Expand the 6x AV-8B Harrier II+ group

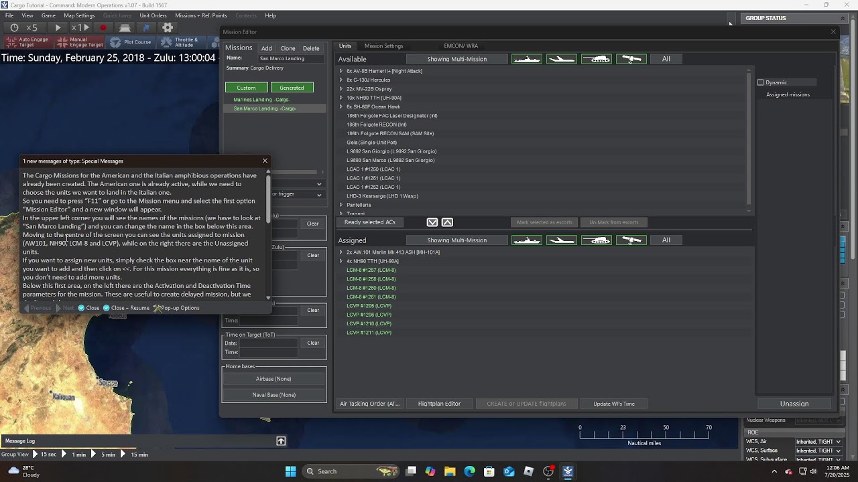[x=341, y=71]
